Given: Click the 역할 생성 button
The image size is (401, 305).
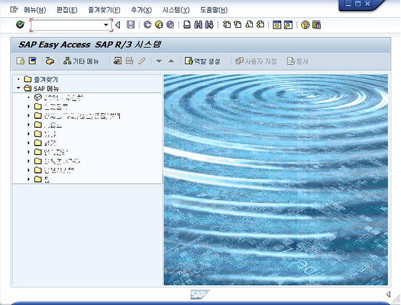Looking at the screenshot, I should point(202,61).
